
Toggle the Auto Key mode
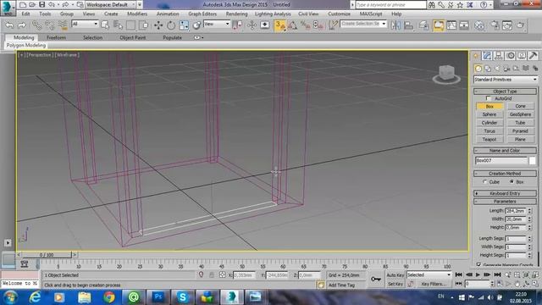click(x=395, y=274)
